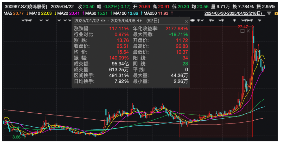Click 最高价 value 26.83
This screenshot has width=281, height=144.
[x=182, y=46]
